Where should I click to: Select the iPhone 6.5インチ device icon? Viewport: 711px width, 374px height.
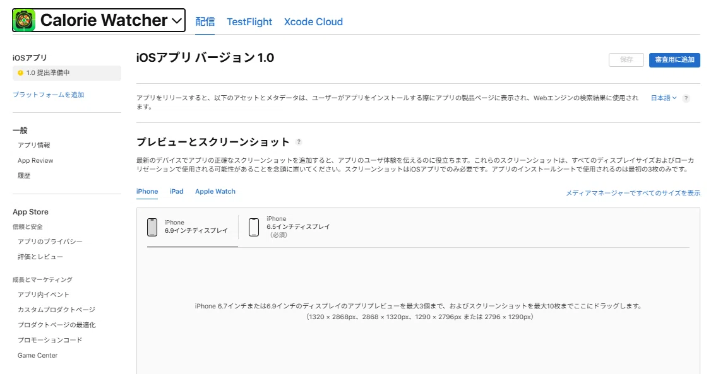point(254,227)
